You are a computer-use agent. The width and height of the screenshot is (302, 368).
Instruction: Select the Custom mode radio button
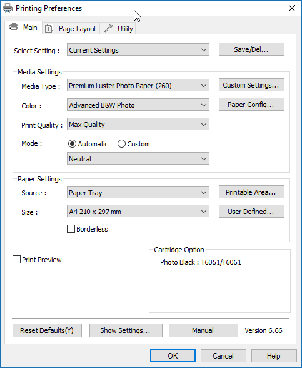point(121,144)
